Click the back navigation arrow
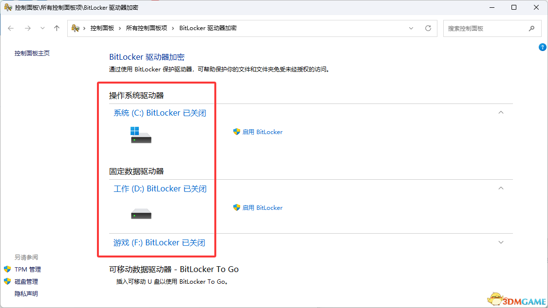 tap(11, 28)
